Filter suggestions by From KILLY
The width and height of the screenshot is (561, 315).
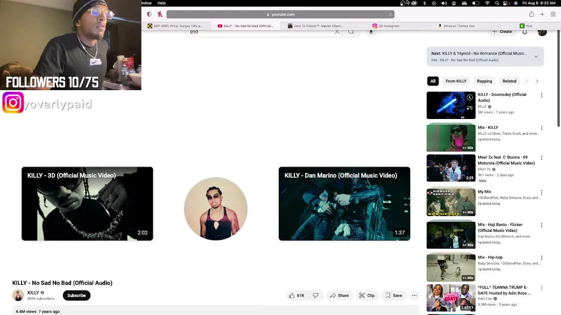point(456,81)
